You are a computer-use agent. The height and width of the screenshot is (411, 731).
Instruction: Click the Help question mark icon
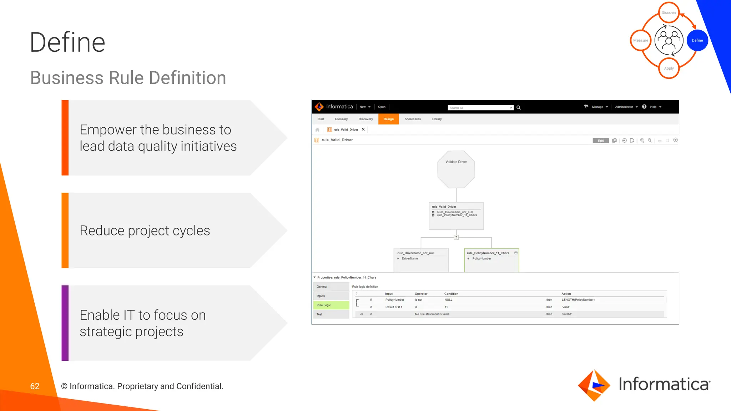point(644,107)
